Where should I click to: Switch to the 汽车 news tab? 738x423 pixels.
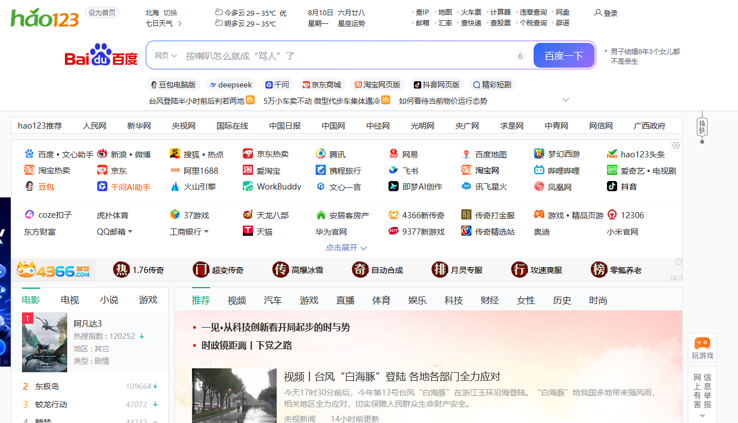273,301
